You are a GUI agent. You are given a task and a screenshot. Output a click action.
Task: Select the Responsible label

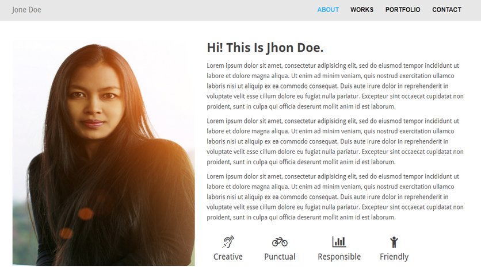(339, 257)
